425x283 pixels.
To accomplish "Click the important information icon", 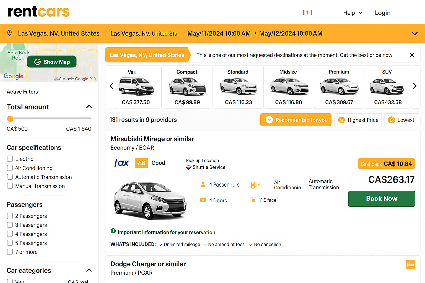I will point(113,231).
